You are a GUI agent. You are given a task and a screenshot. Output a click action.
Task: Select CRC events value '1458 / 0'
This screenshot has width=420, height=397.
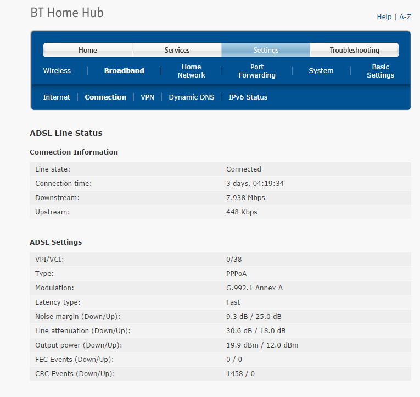240,374
